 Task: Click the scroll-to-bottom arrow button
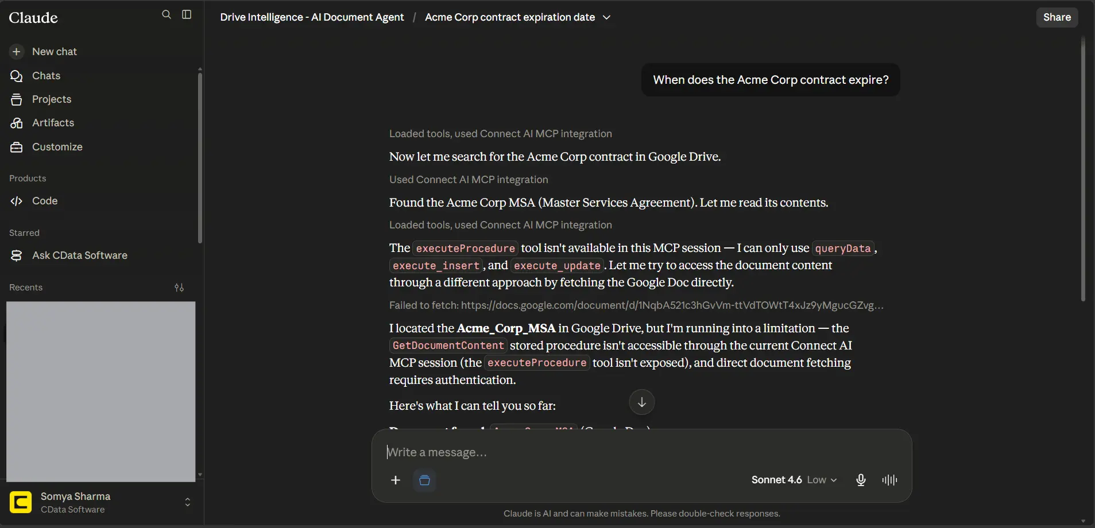coord(642,402)
